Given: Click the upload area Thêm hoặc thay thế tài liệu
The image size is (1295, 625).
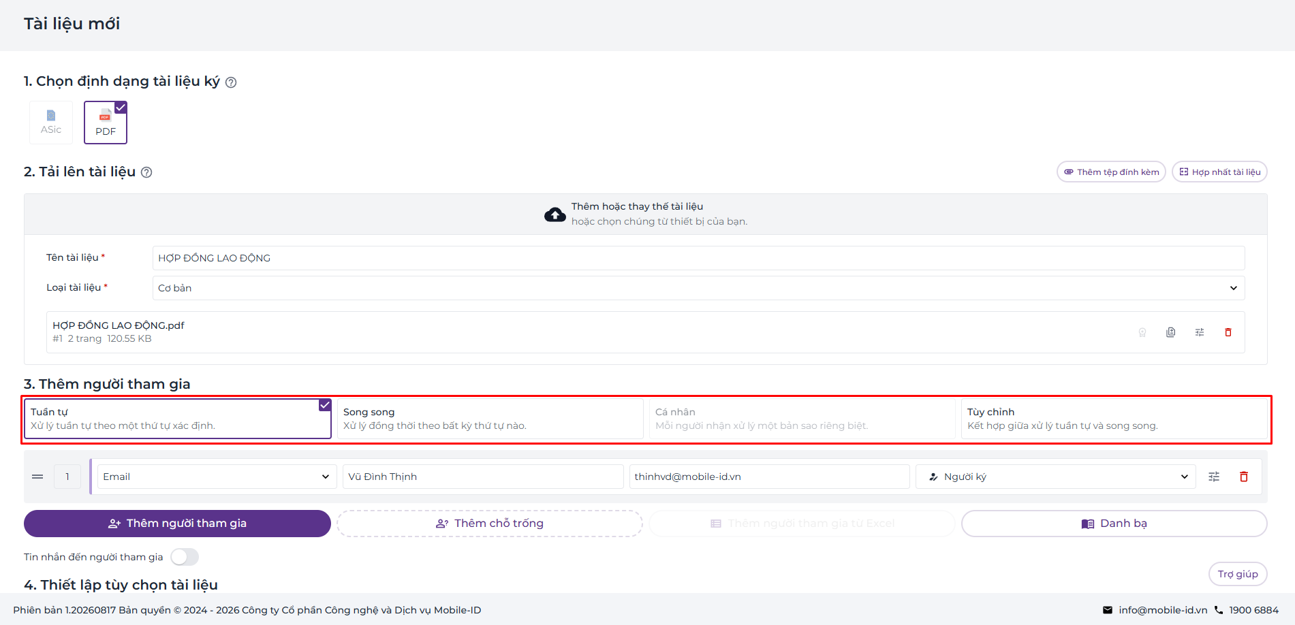Looking at the screenshot, I should [x=645, y=214].
